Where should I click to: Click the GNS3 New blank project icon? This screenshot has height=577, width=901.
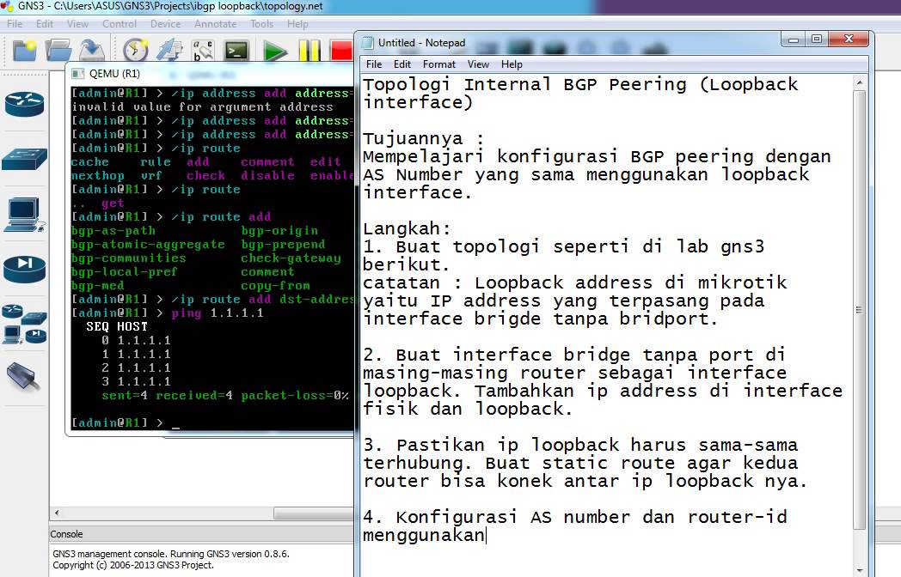(x=24, y=51)
